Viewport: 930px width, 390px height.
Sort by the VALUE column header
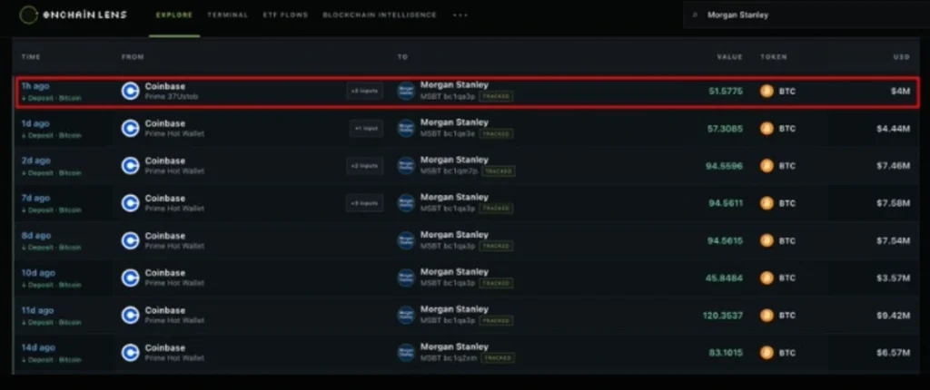coord(729,57)
